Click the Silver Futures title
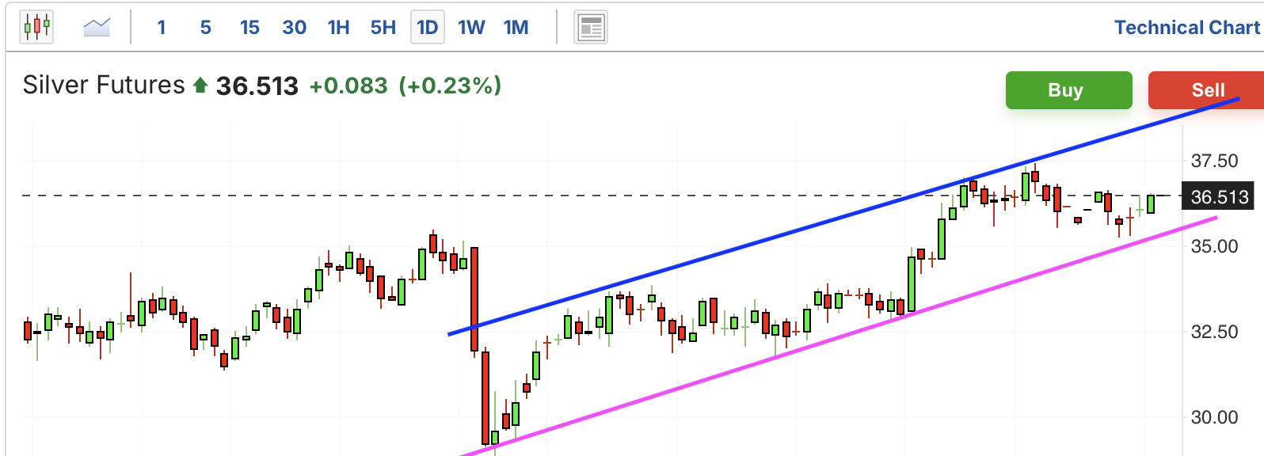Image resolution: width=1264 pixels, height=456 pixels. [x=104, y=85]
